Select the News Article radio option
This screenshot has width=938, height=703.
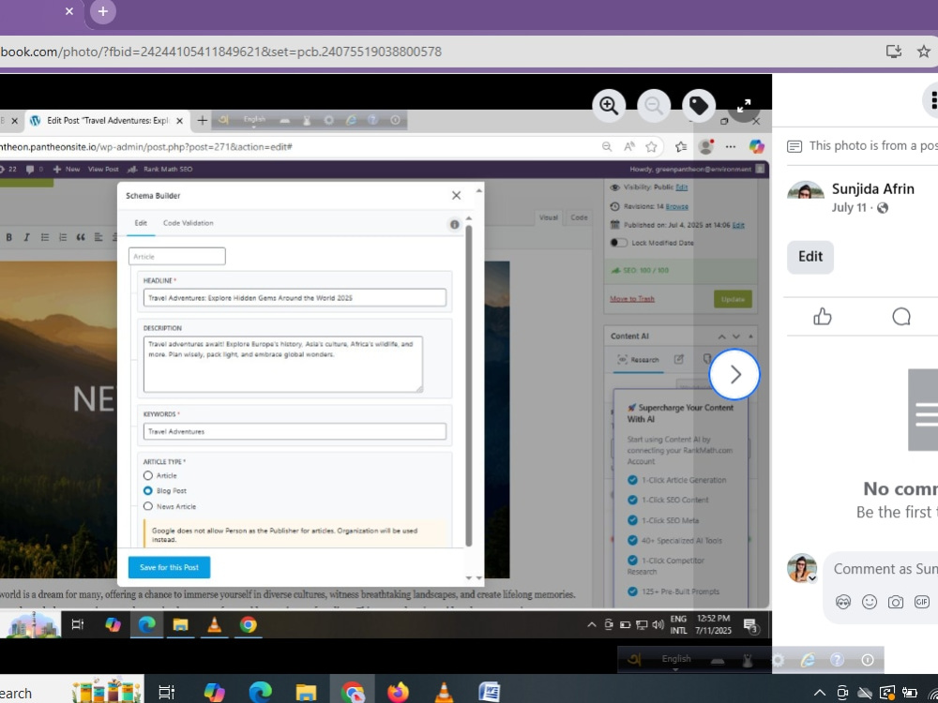(148, 506)
